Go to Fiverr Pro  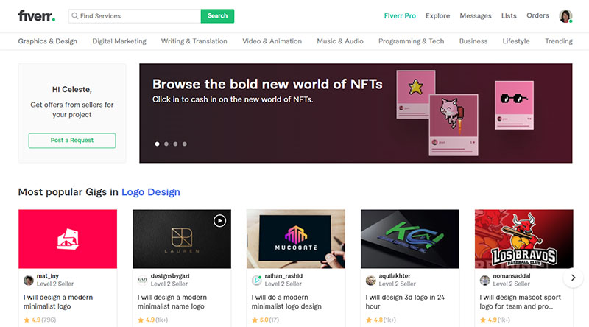click(x=400, y=15)
